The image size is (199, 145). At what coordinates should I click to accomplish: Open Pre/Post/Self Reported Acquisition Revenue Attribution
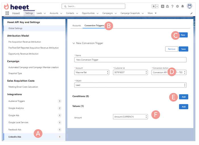point(34,48)
